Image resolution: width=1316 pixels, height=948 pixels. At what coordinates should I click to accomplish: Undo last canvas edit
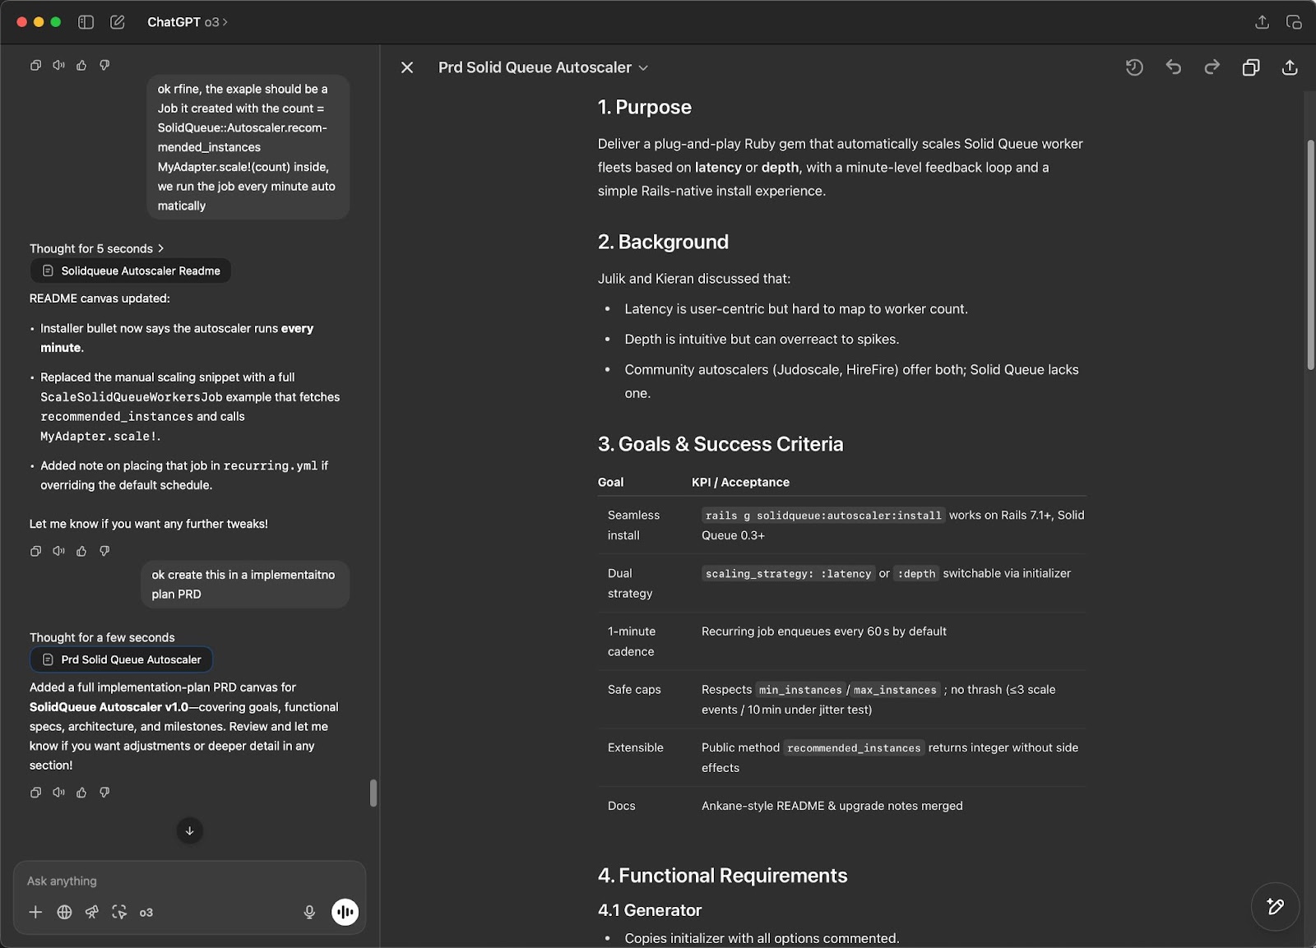(1174, 67)
